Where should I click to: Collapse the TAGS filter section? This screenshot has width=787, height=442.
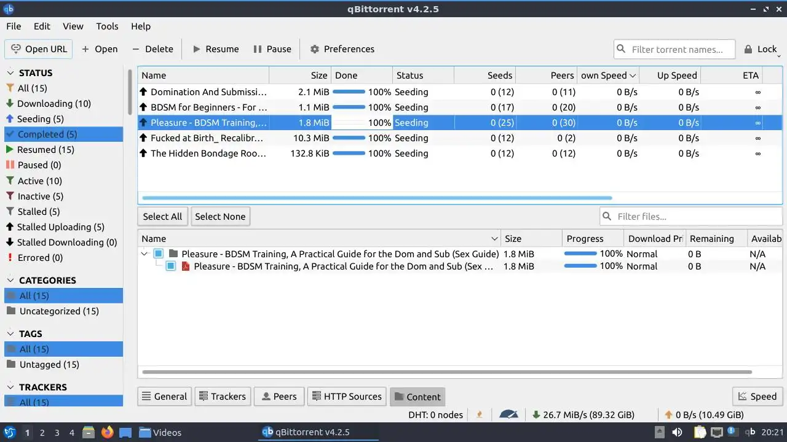pyautogui.click(x=10, y=333)
